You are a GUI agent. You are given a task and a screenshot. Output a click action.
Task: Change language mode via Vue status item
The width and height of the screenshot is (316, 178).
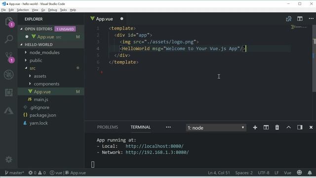coord(287,173)
